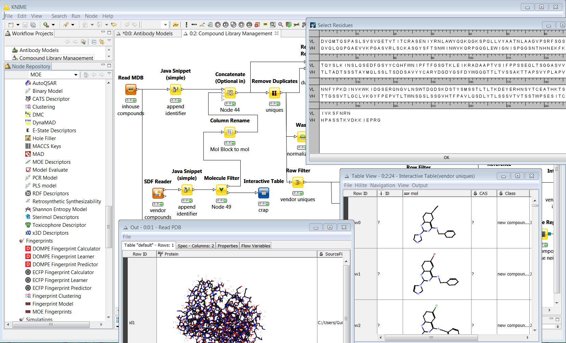Click home icon in Node Repository toolbar
Viewport: 566px width, 343px height.
pyautogui.click(x=86, y=75)
